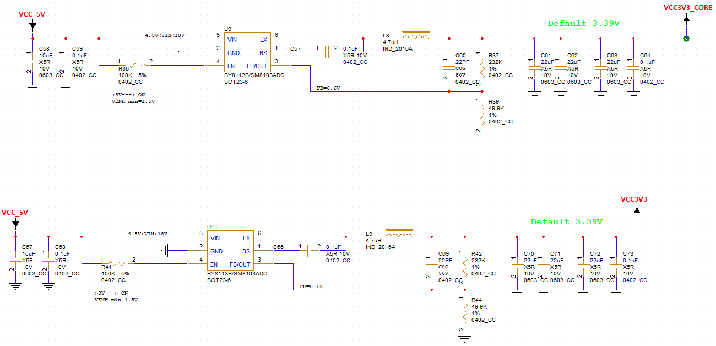Click the top 'Default 3.39V' note
This screenshot has height=346, width=716.
583,24
